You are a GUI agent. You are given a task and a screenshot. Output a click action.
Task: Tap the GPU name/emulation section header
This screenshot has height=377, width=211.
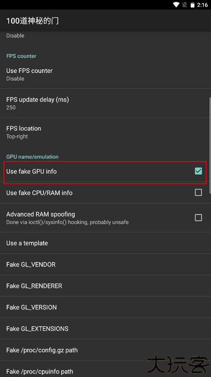point(33,157)
